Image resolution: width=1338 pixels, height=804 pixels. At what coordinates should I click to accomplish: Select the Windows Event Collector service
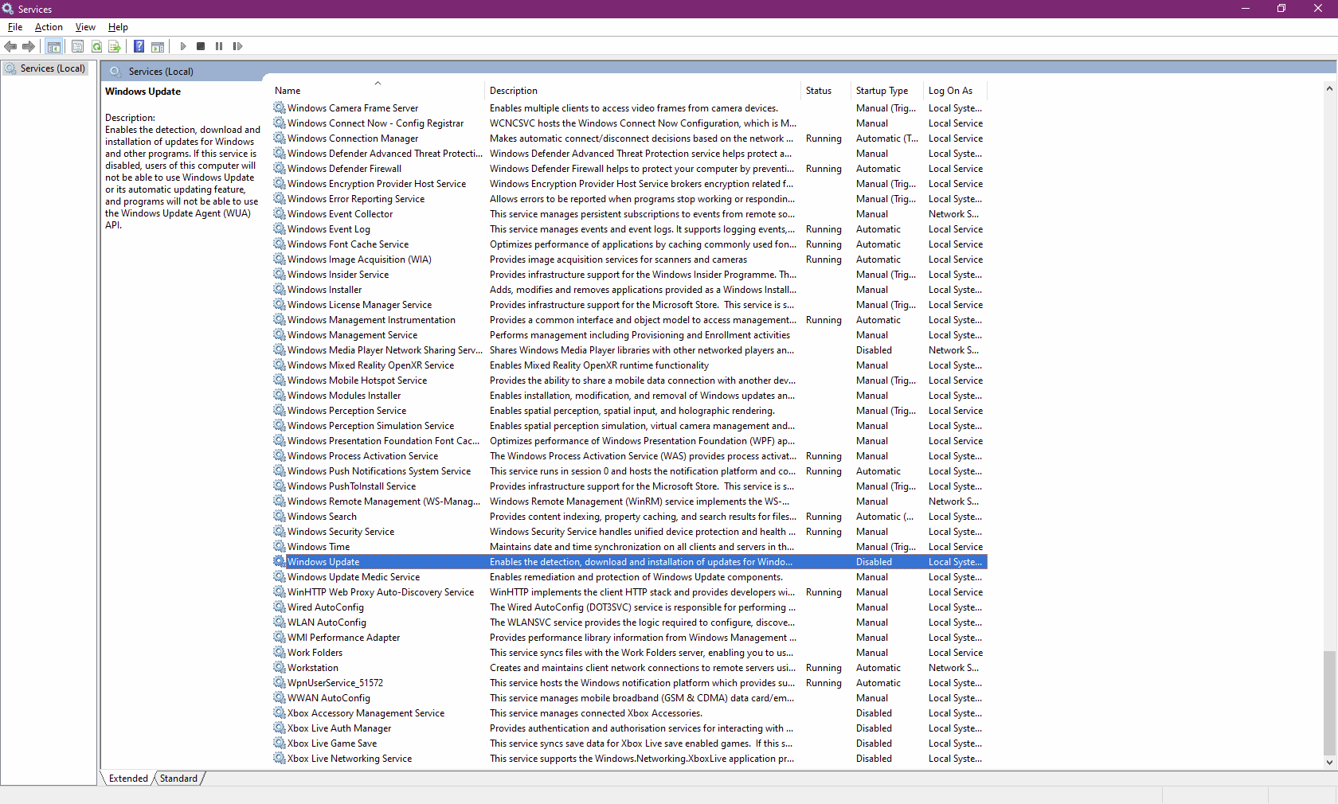point(629,214)
